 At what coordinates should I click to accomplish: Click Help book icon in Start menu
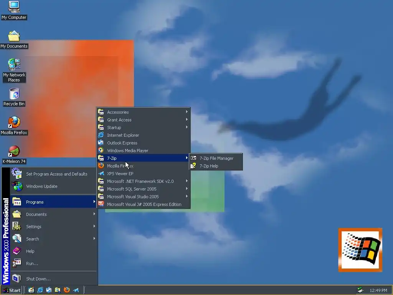coord(17,251)
